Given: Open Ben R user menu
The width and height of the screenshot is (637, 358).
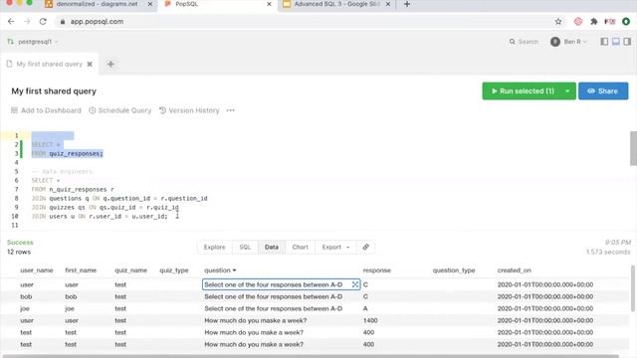Looking at the screenshot, I should pos(568,42).
